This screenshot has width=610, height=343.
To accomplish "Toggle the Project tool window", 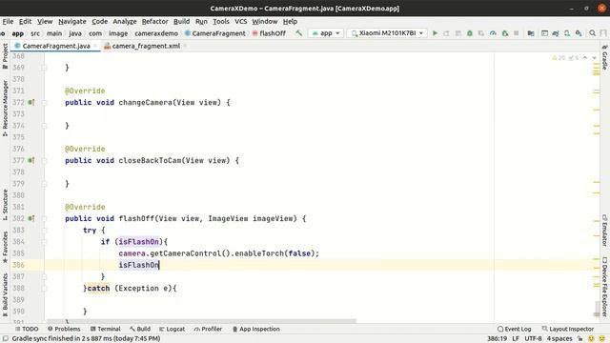I will (5, 56).
